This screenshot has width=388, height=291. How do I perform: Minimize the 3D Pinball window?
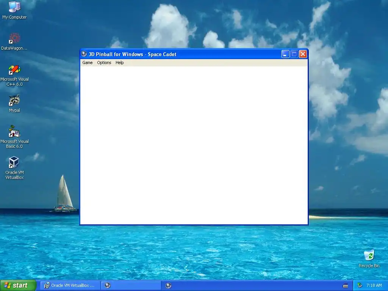285,54
